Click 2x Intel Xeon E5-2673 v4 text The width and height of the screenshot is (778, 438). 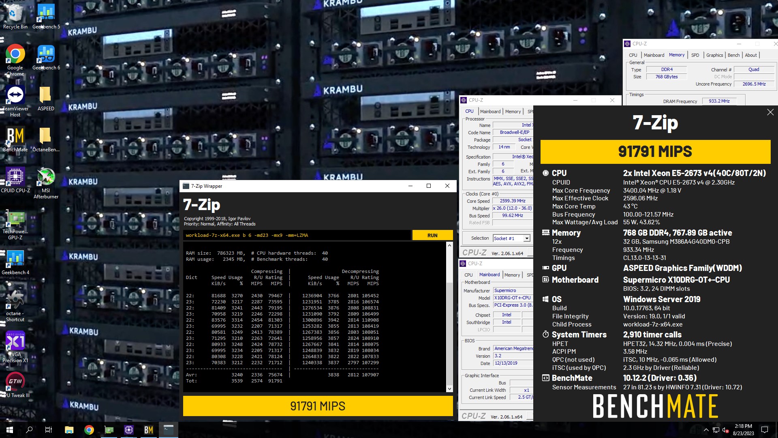point(695,173)
